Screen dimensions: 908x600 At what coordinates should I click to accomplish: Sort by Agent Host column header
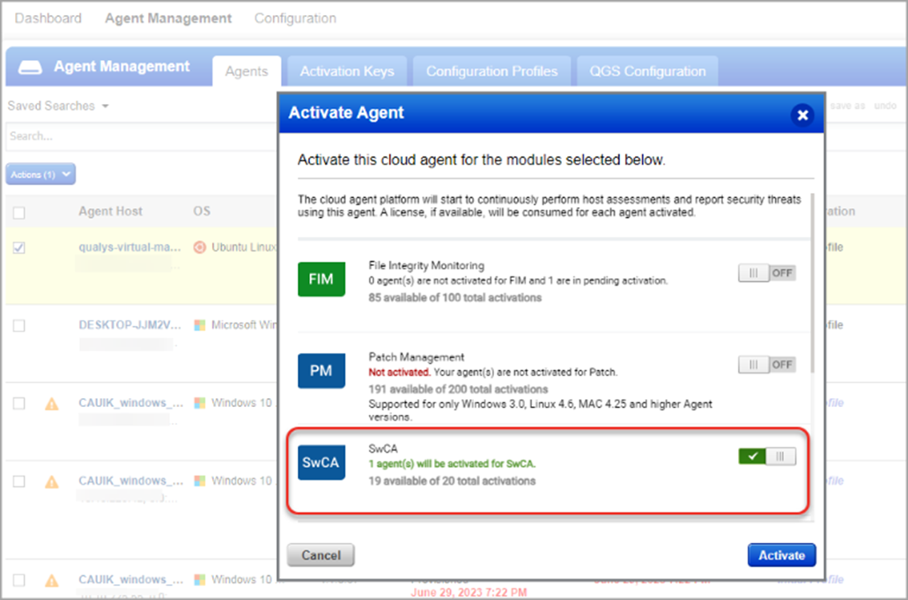(x=111, y=211)
